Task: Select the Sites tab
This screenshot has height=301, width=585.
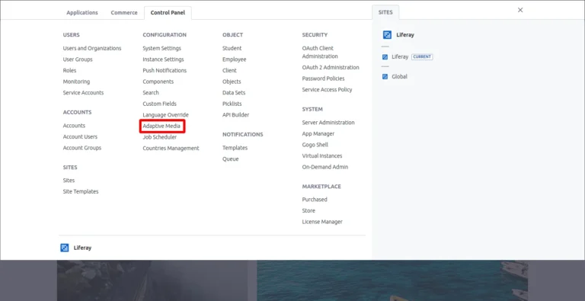Action: pyautogui.click(x=385, y=12)
